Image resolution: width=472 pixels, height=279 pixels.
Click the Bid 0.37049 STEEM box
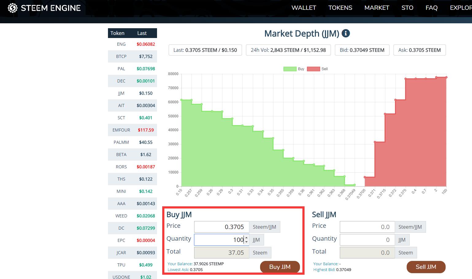coord(362,50)
